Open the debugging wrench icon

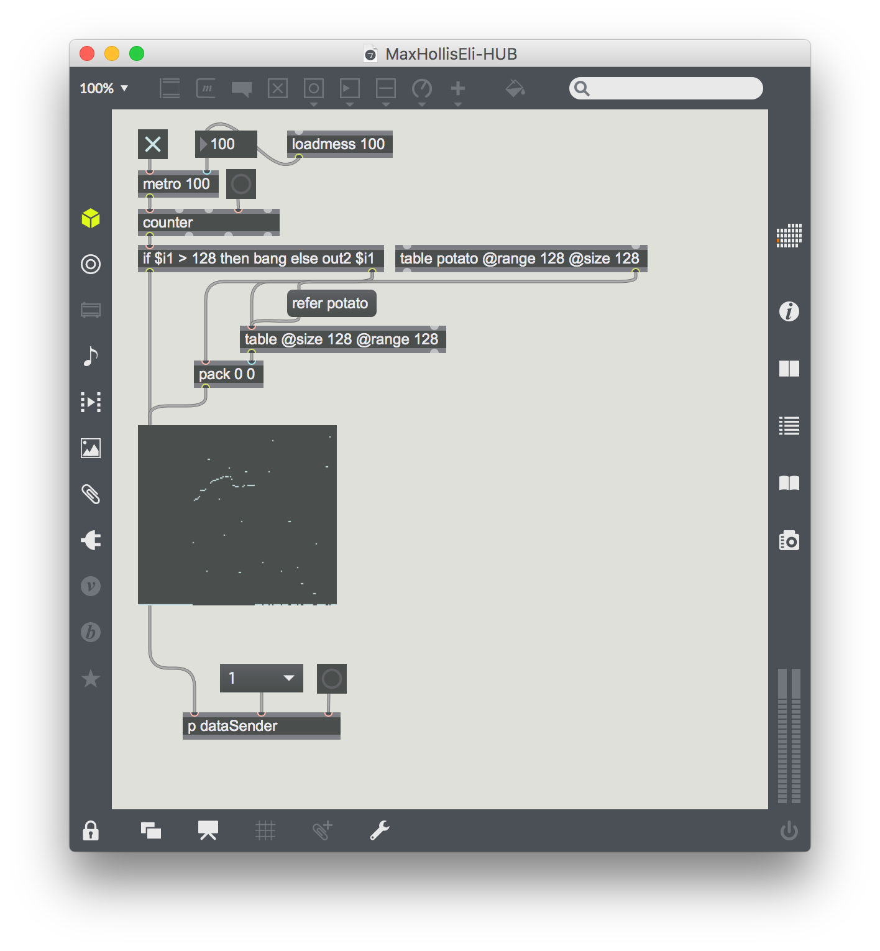tap(380, 830)
